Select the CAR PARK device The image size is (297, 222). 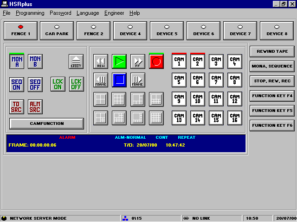pos(57,31)
